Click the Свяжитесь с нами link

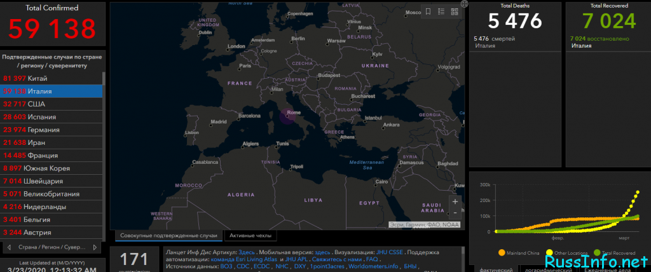click(x=338, y=259)
